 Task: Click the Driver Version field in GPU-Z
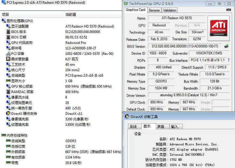click(189, 95)
